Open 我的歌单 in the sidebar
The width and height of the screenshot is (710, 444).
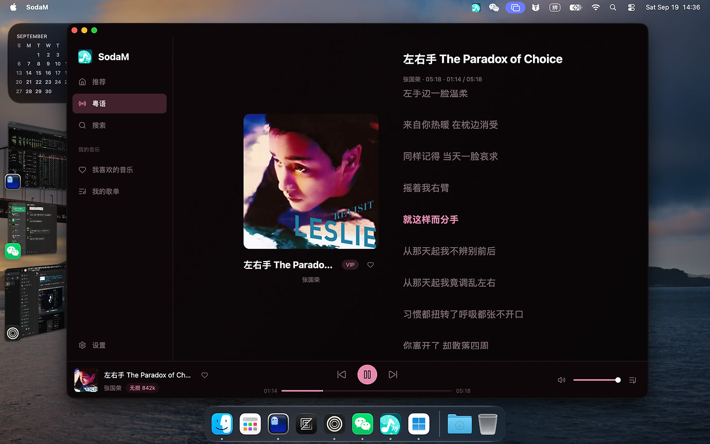(119, 191)
